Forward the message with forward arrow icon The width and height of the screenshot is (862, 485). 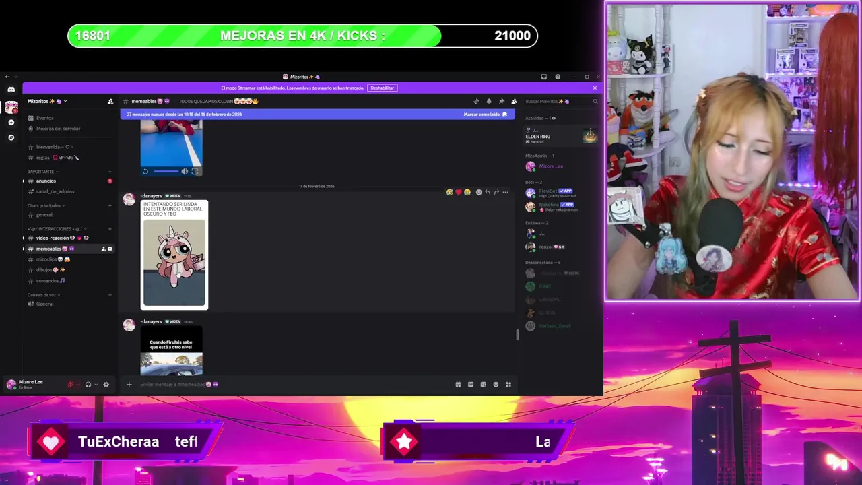pyautogui.click(x=496, y=192)
